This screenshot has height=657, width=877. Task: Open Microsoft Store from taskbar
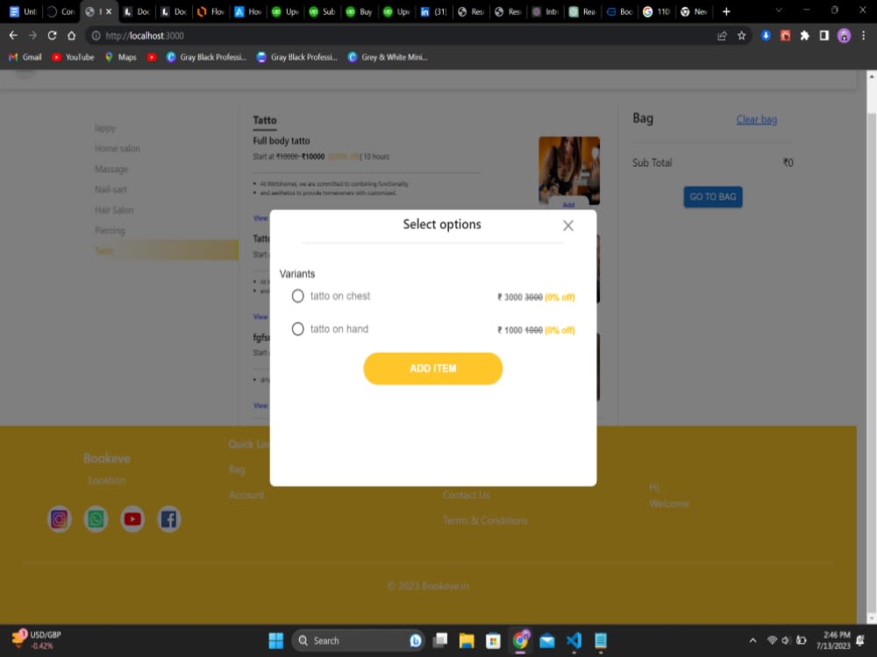point(493,641)
